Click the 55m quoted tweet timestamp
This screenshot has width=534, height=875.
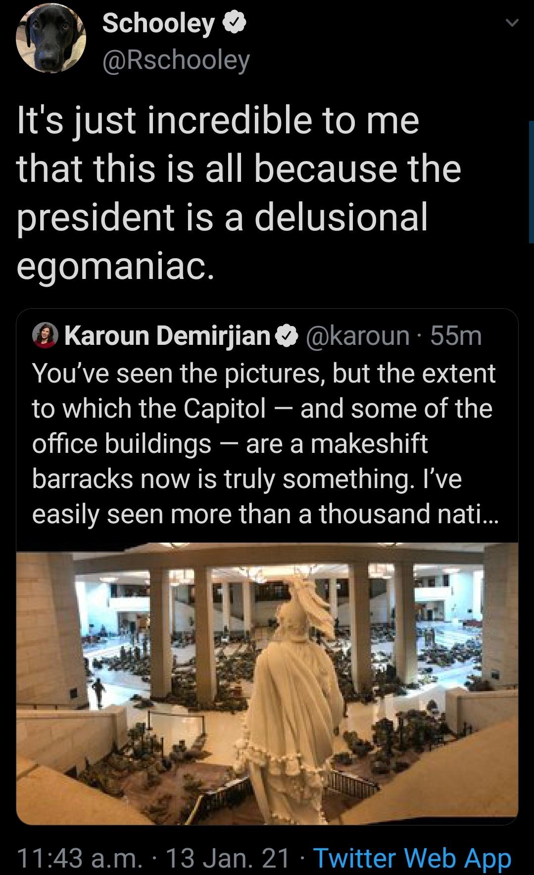click(x=456, y=336)
